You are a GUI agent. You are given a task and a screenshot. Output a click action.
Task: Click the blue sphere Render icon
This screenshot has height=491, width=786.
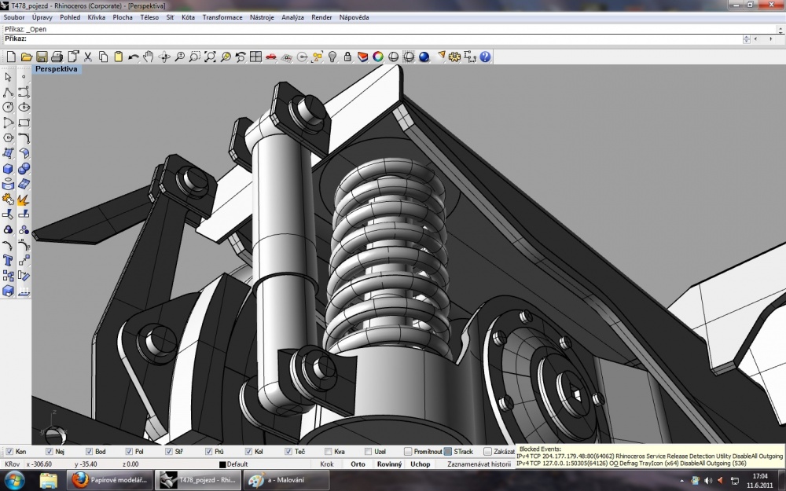click(424, 57)
